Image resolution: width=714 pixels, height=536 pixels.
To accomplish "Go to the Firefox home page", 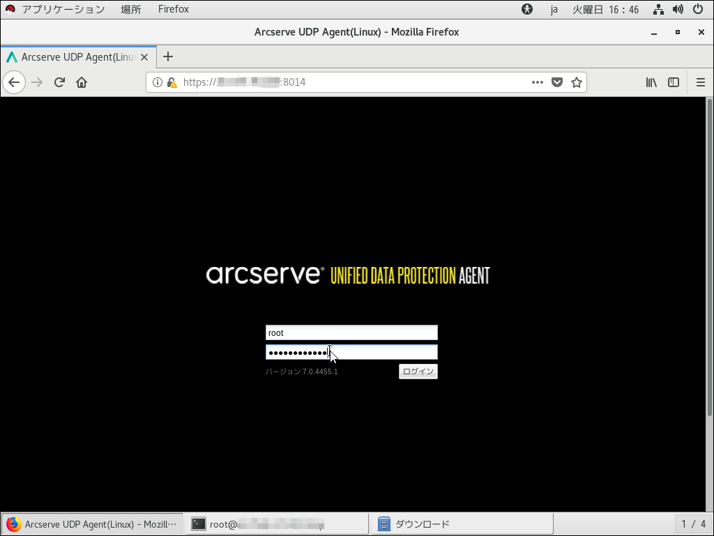I will (82, 82).
